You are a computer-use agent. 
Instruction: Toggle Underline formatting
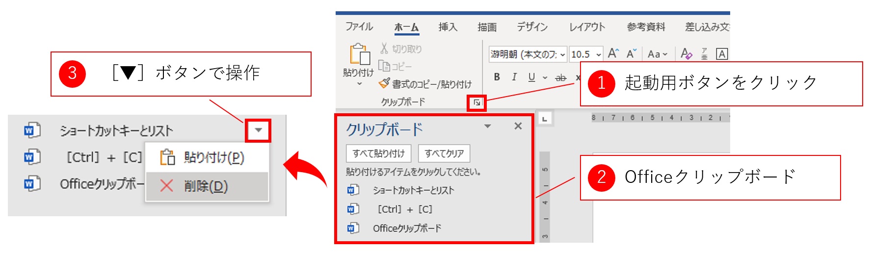[531, 77]
